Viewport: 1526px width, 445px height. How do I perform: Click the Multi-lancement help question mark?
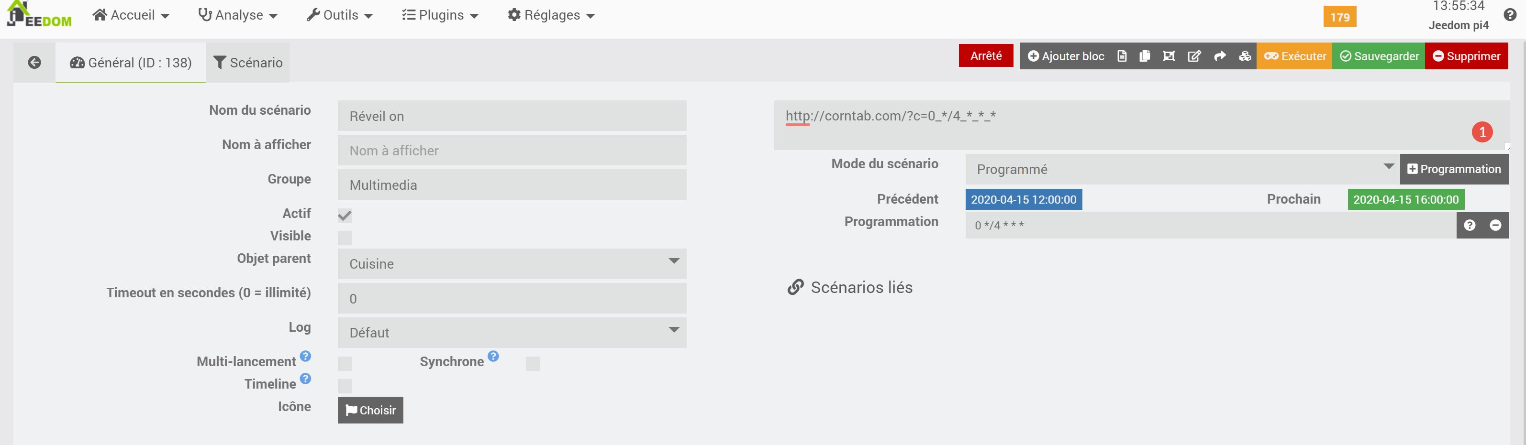click(x=305, y=356)
